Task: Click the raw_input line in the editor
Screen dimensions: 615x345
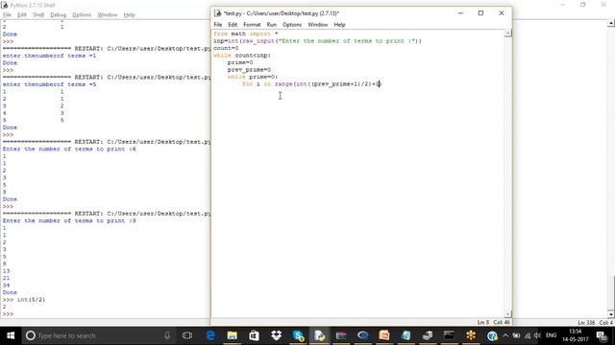Action: pos(317,40)
